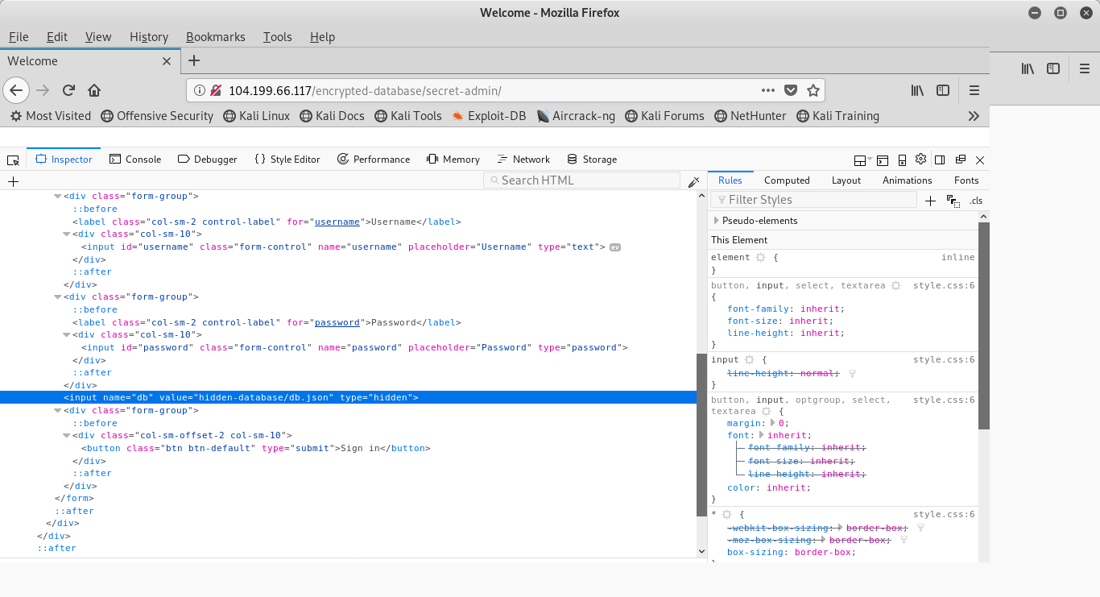Expand the Pseudo-elements section
The image size is (1100, 597).
coord(716,221)
